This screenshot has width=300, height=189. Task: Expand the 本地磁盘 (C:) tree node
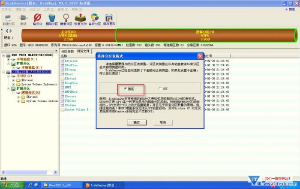pos(9,59)
